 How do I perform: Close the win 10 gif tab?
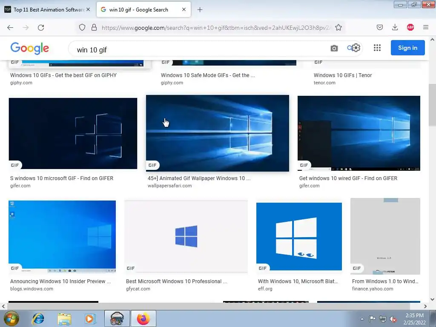184,9
